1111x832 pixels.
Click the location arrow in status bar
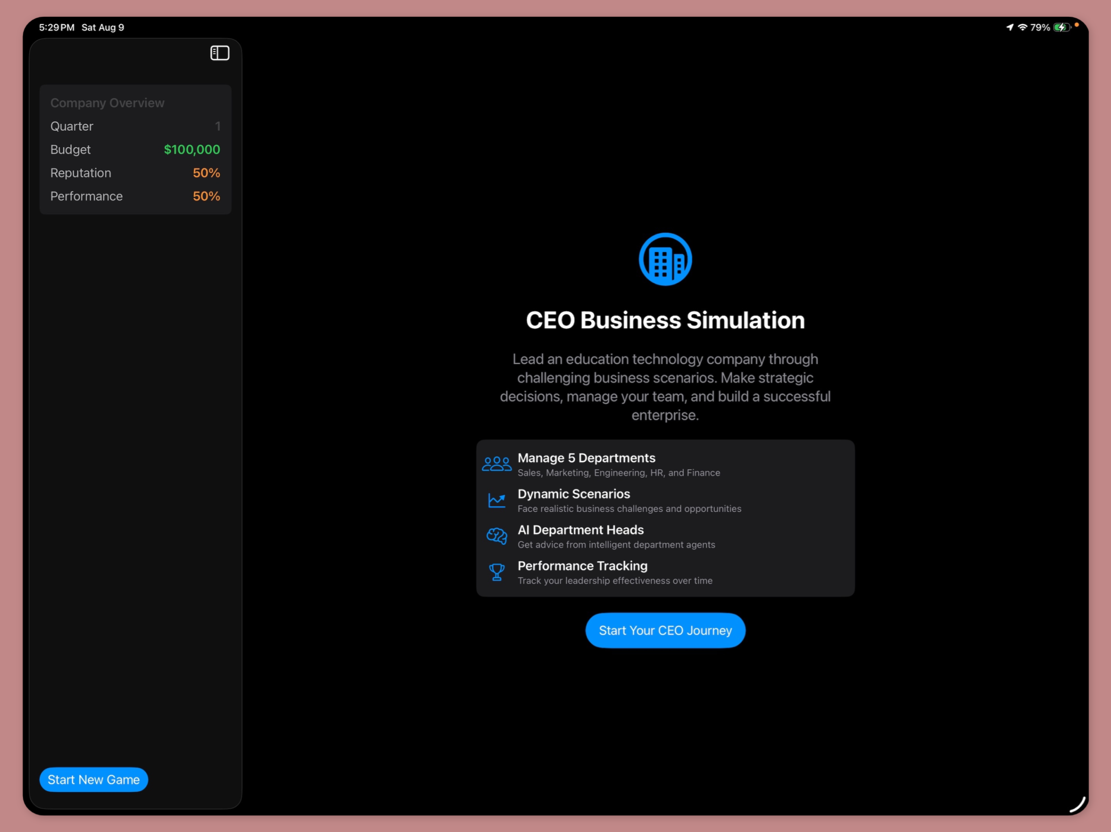click(1010, 27)
